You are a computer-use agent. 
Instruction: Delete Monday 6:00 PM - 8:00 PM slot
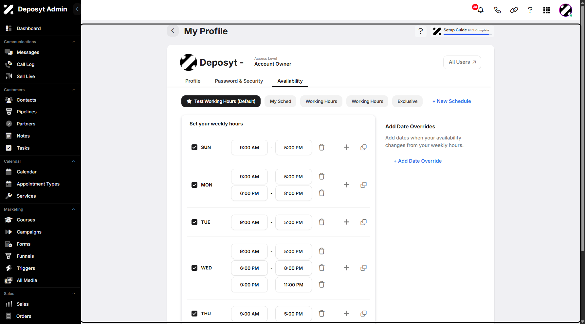322,193
